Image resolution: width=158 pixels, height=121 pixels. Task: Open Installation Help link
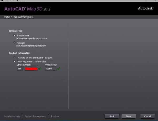pos(12,116)
